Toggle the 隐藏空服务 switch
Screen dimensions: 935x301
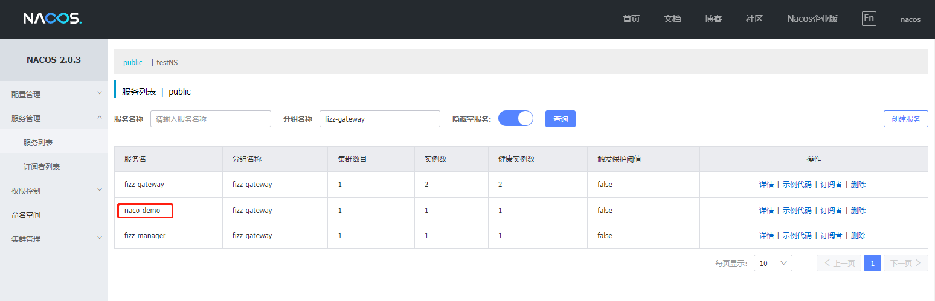(x=515, y=119)
